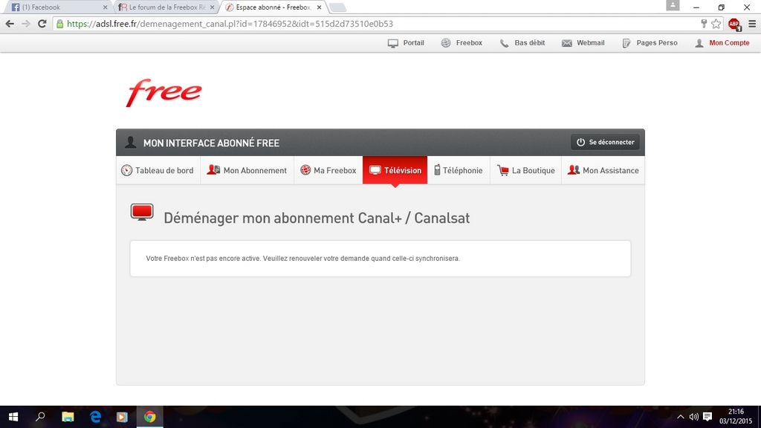Viewport: 761px width, 428px height.
Task: Switch to the Tableau de bord tab
Action: click(x=158, y=170)
